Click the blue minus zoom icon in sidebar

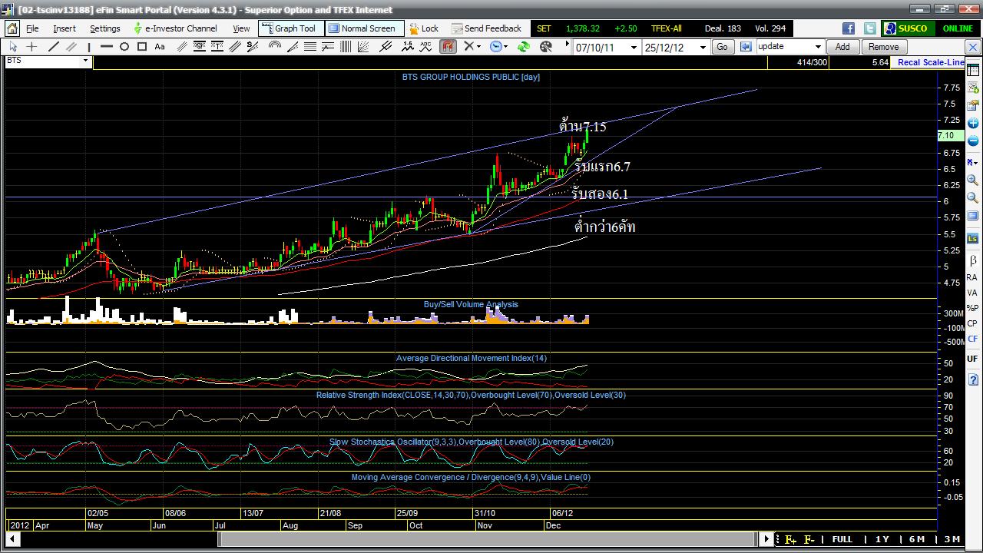point(972,141)
